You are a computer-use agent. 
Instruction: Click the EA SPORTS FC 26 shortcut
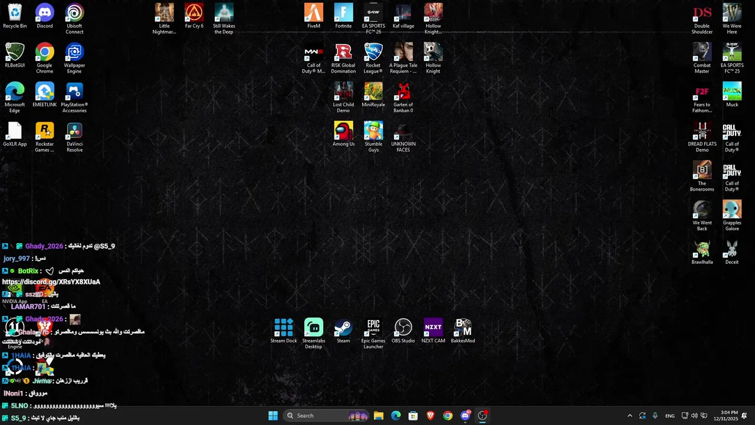tap(373, 19)
